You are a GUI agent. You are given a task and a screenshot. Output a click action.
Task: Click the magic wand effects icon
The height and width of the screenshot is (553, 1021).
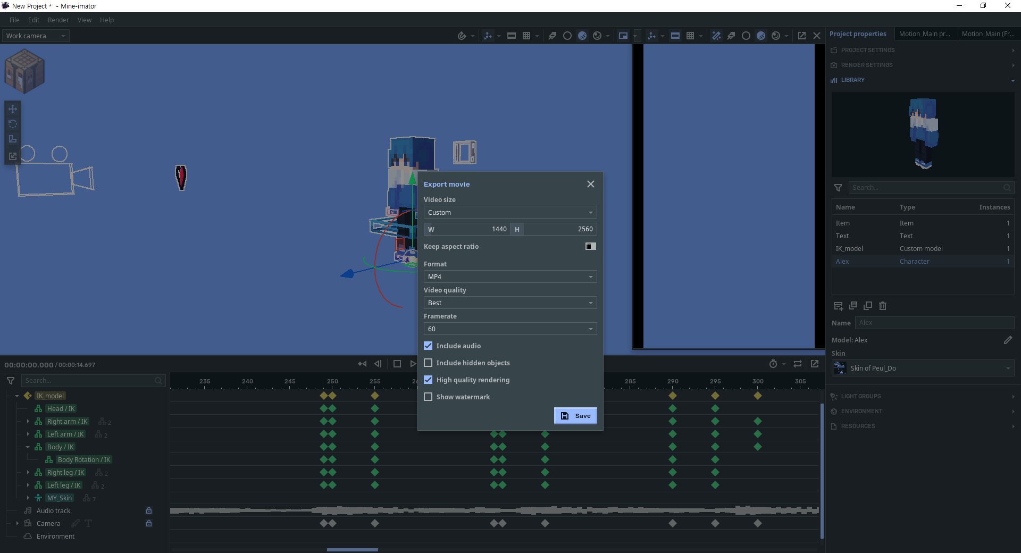click(716, 36)
